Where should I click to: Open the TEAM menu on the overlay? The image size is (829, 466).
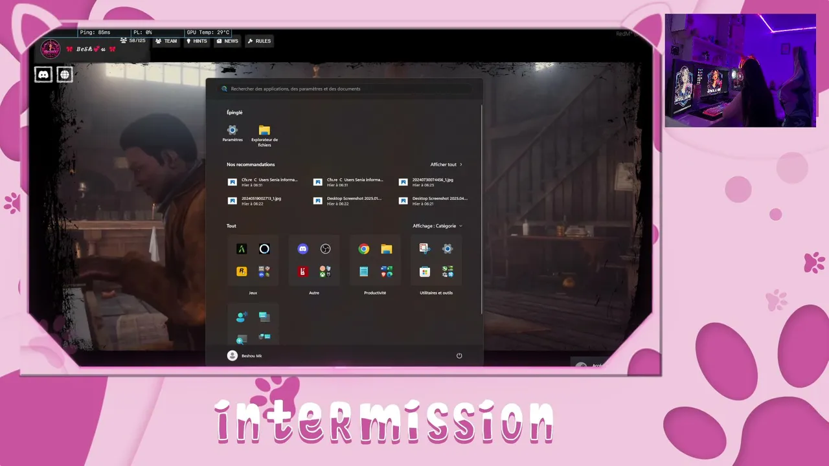(x=166, y=41)
